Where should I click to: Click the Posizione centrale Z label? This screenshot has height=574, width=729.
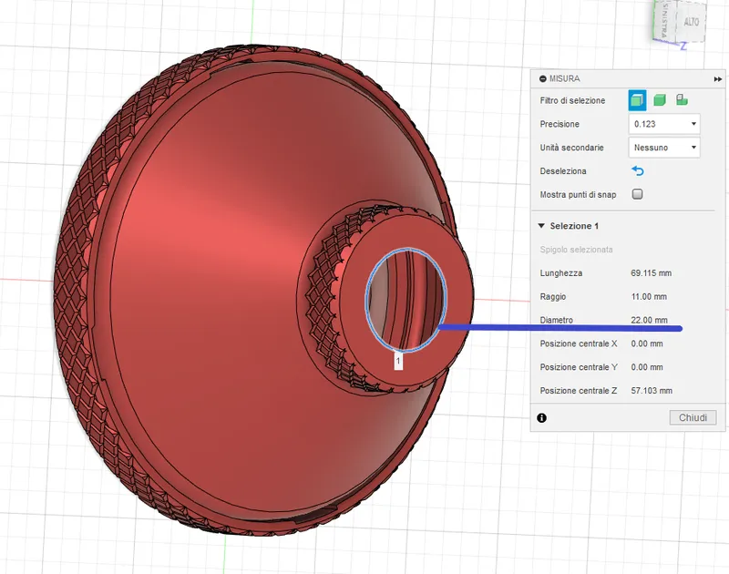579,391
